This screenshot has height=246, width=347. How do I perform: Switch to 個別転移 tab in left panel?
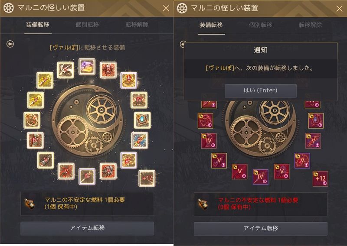(x=87, y=25)
